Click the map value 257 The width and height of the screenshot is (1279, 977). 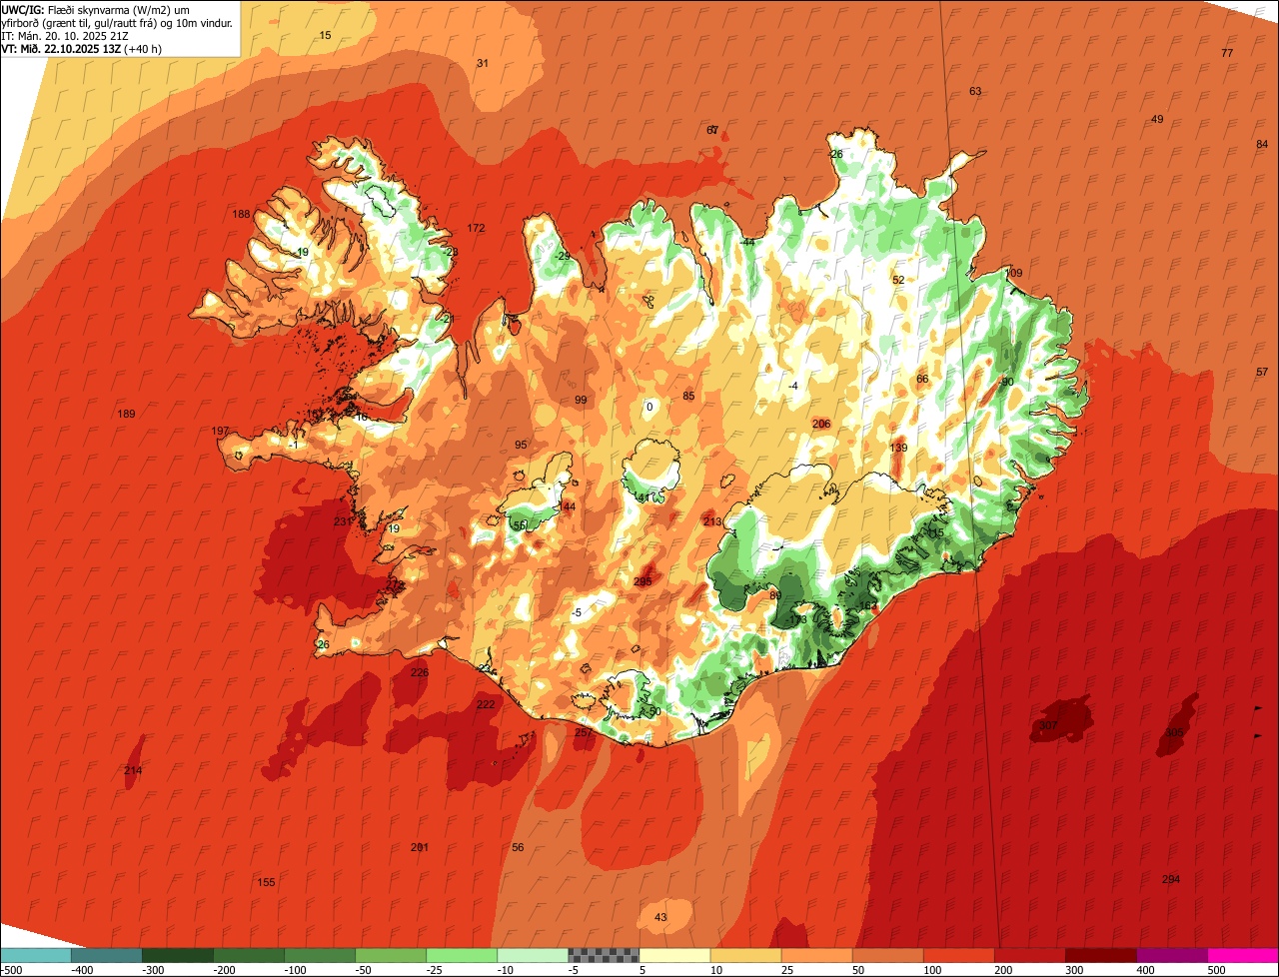[584, 732]
